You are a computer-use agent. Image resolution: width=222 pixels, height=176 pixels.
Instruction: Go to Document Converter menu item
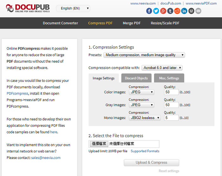(61, 23)
